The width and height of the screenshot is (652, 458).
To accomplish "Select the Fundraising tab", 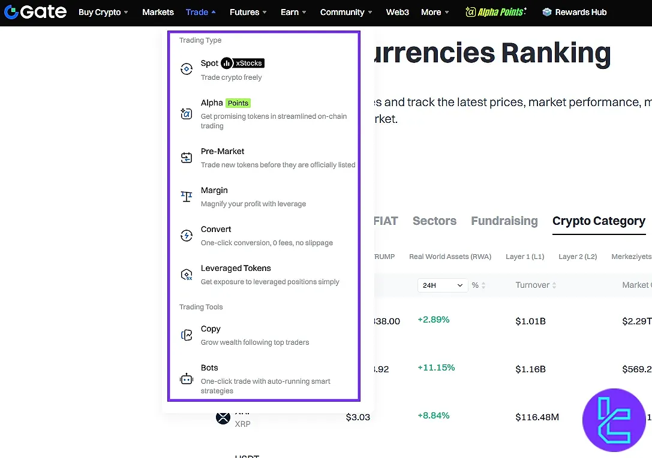I will (x=504, y=221).
